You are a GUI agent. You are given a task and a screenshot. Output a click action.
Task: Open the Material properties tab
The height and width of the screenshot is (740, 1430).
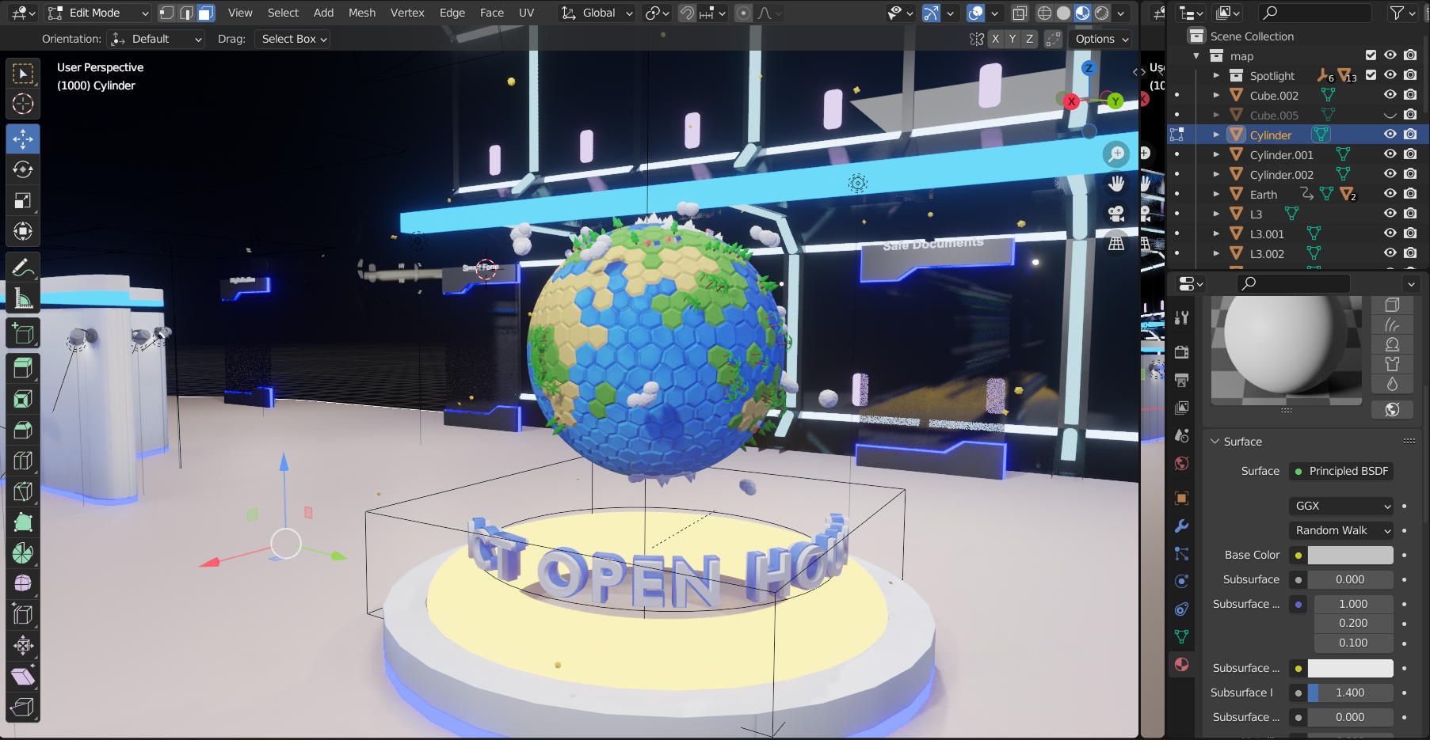click(1181, 664)
